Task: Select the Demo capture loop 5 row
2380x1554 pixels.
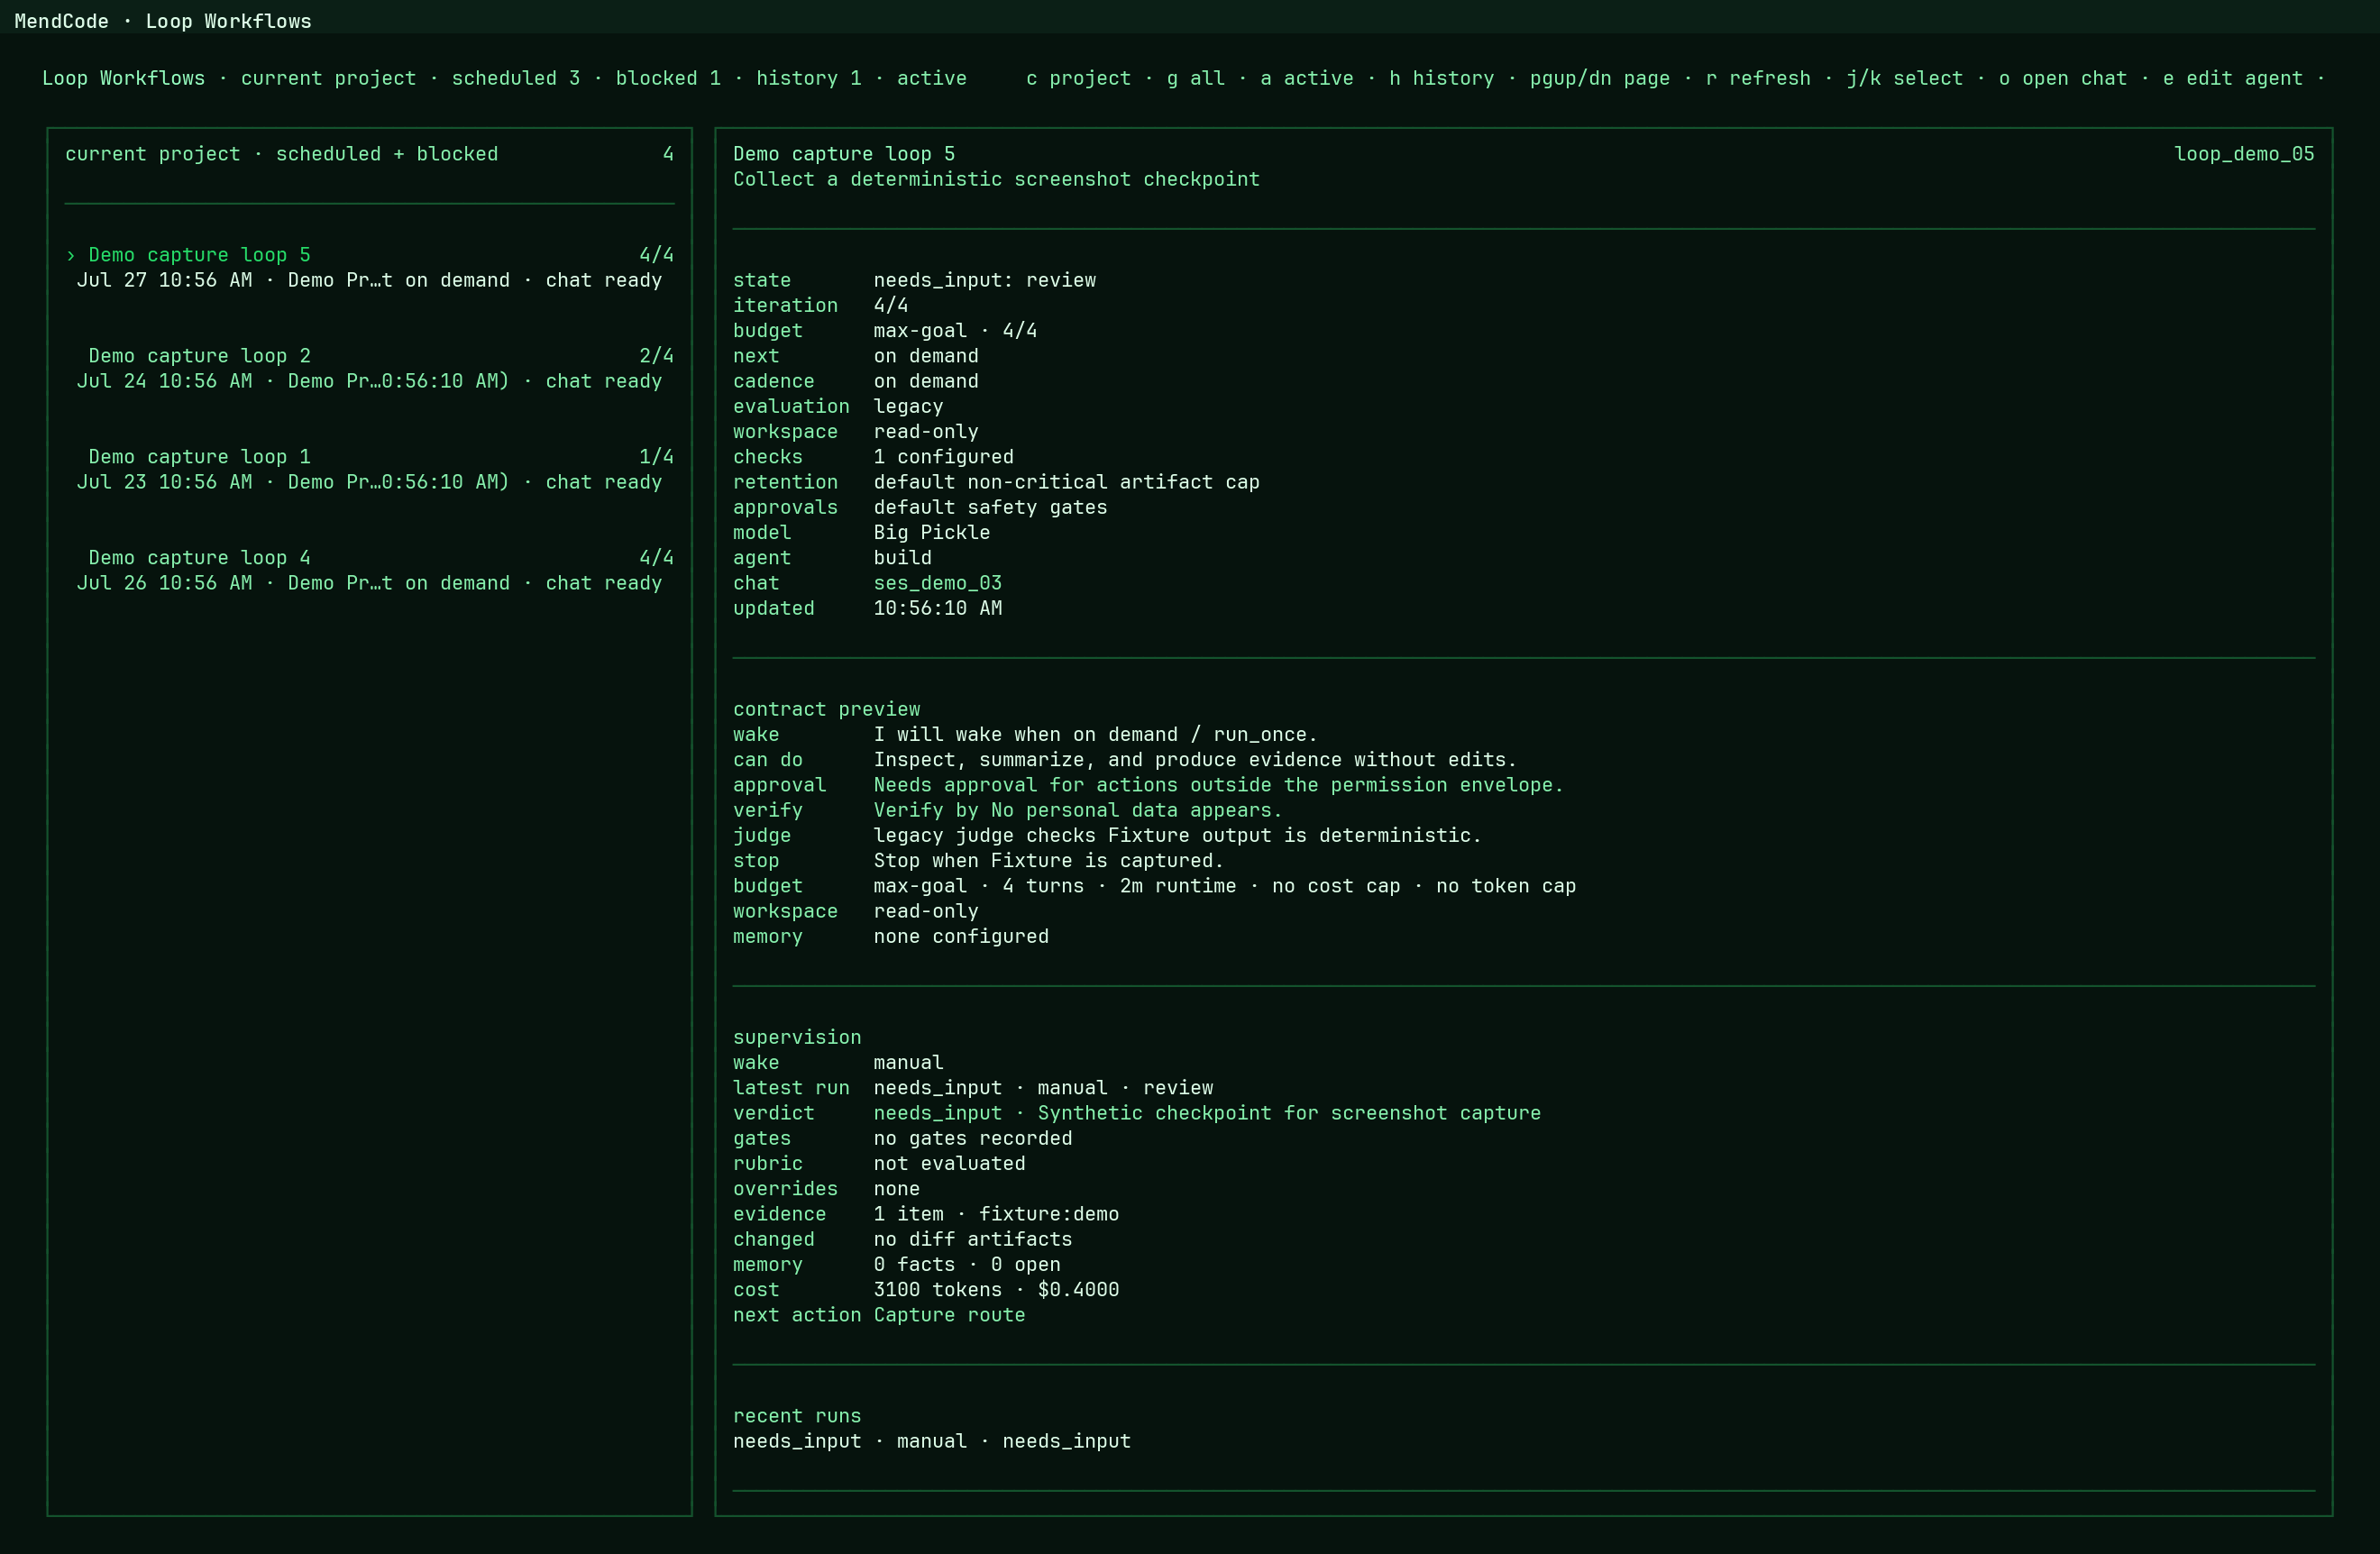Action: pos(369,267)
